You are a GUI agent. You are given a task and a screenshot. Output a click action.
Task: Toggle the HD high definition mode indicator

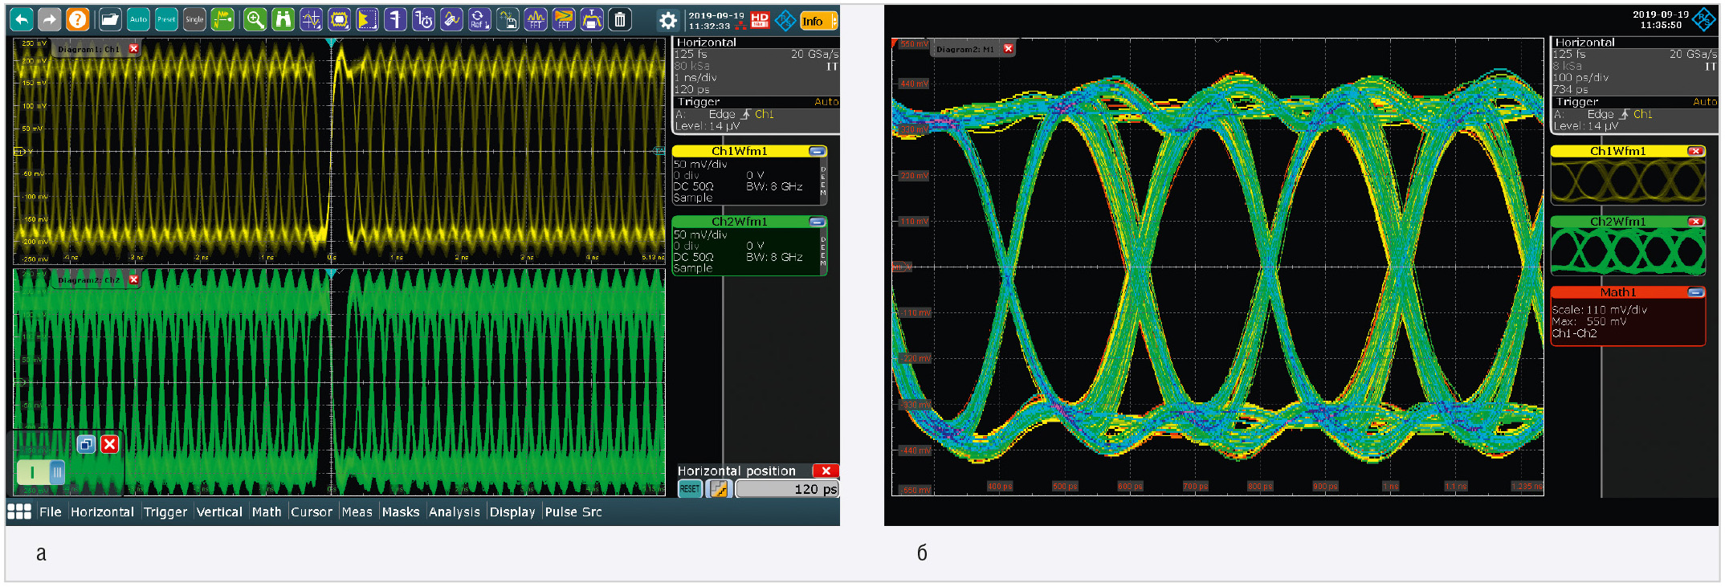(760, 20)
